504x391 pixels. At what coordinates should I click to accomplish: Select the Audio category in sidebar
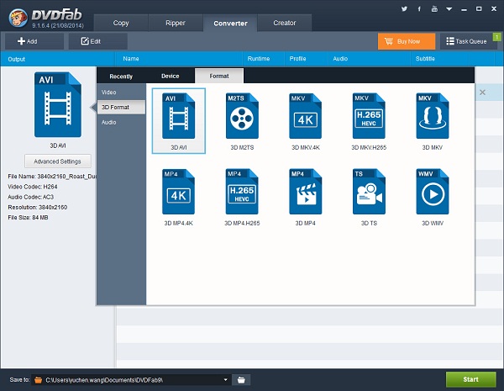(x=121, y=122)
